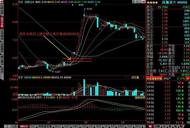Click the 换手 1.02% turnover value
190x128 pixels.
coord(185,64)
